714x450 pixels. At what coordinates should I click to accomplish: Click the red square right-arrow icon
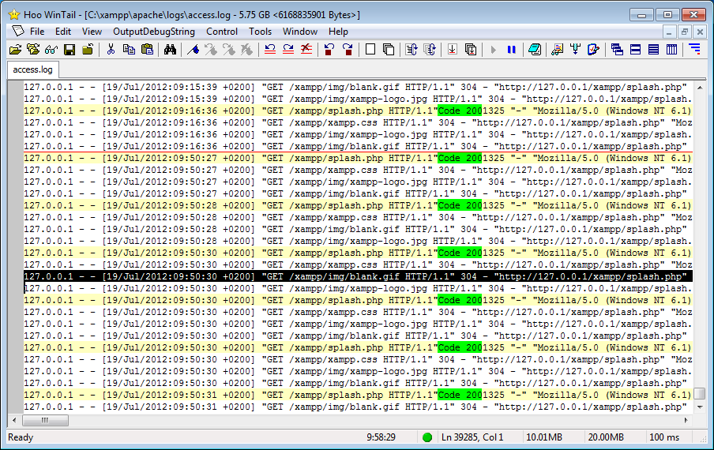coord(348,49)
